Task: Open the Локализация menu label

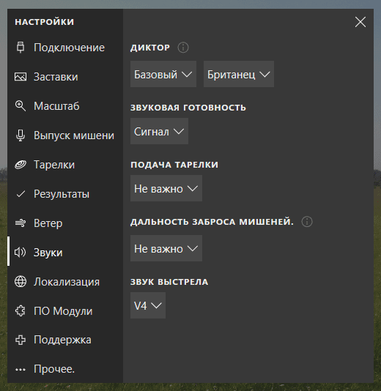Action: [67, 282]
